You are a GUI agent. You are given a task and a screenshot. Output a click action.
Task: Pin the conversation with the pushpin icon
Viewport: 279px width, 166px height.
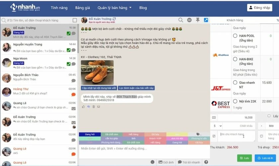coord(198,20)
